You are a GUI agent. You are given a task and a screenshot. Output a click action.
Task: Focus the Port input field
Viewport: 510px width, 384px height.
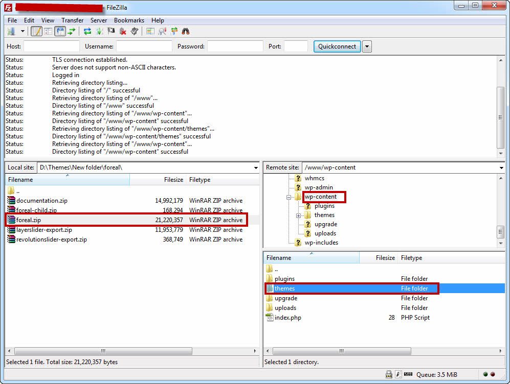point(296,46)
